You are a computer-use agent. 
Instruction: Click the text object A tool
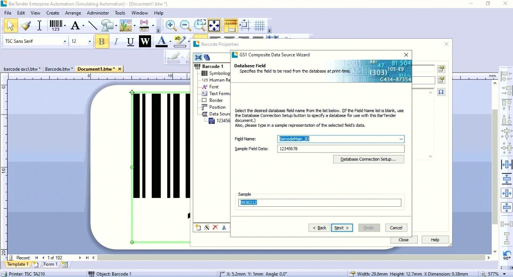(x=75, y=25)
